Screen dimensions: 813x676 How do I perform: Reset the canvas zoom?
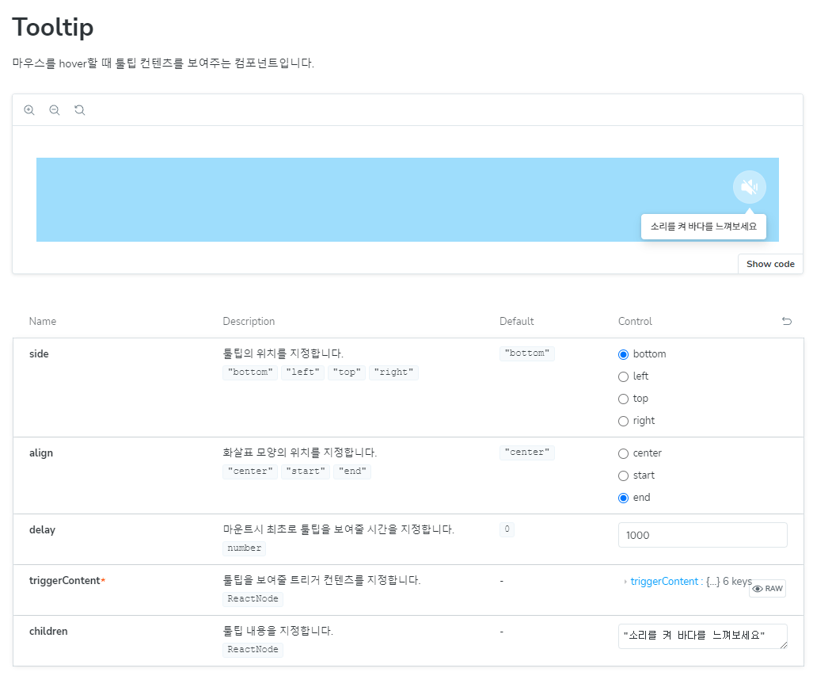80,110
